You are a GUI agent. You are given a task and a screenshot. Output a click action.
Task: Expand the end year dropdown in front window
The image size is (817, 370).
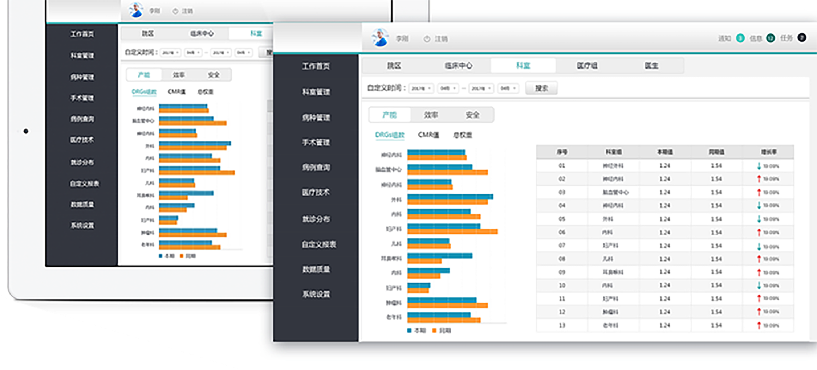(x=481, y=88)
